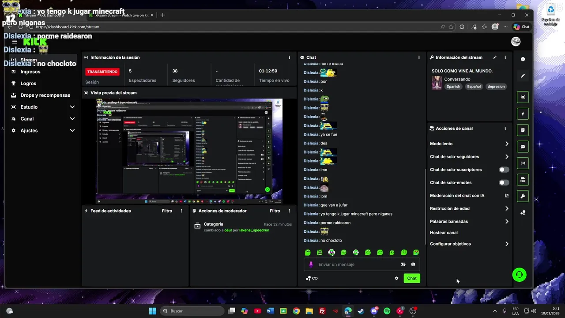Toggle the chat bubble panel sidebar icon
565x318 pixels.
point(523,147)
